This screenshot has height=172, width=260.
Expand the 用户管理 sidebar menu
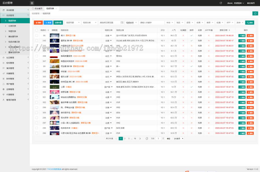point(15,84)
